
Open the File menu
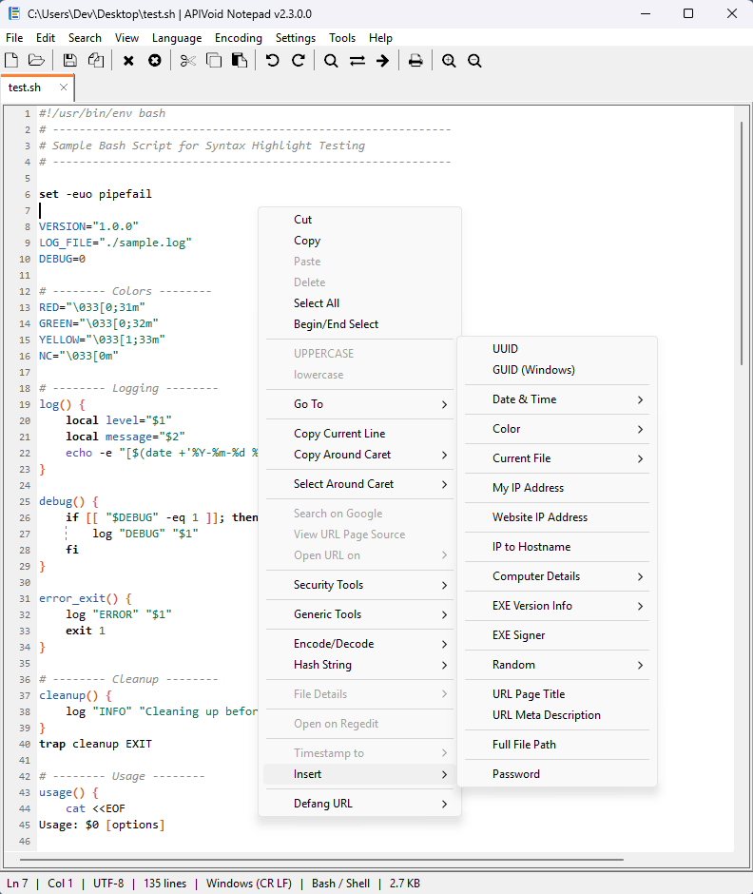coord(14,38)
